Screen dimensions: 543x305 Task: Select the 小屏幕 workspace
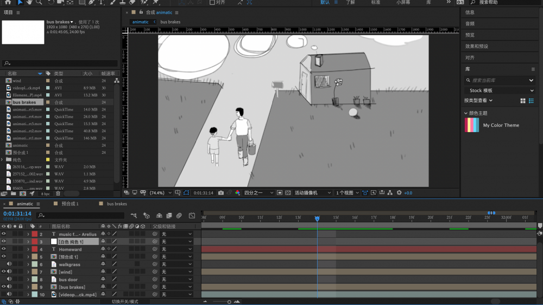click(x=403, y=2)
